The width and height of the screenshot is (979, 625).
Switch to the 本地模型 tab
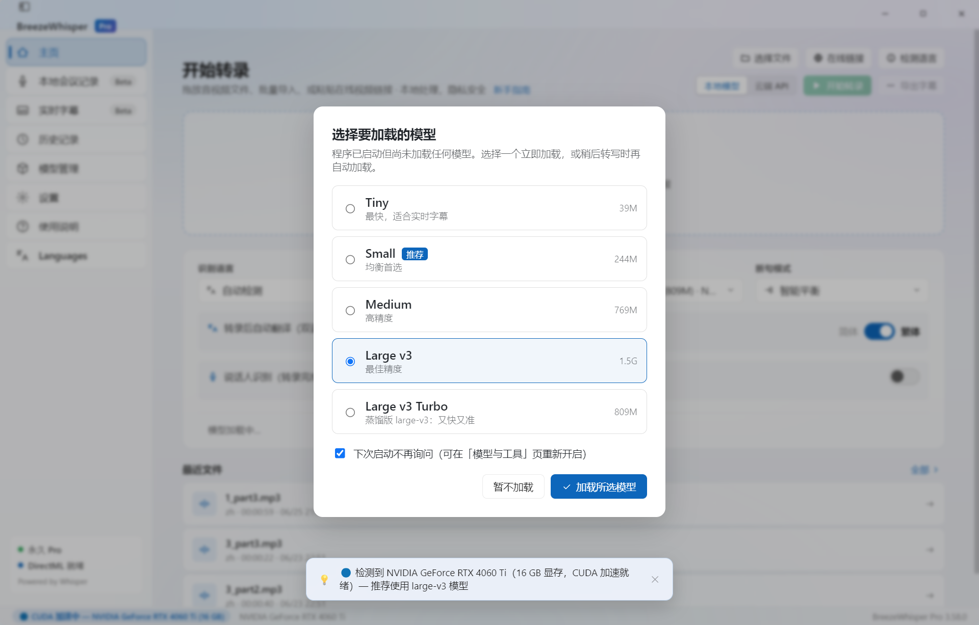(x=722, y=86)
